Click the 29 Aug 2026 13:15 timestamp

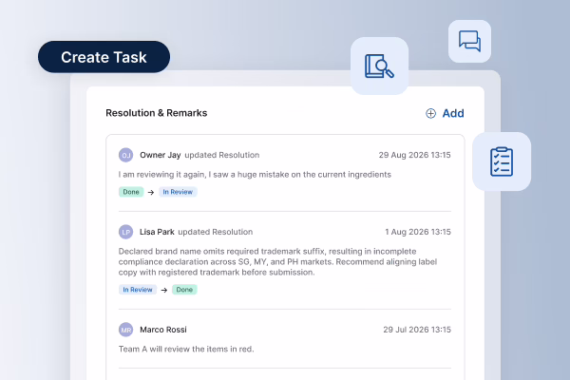[414, 155]
